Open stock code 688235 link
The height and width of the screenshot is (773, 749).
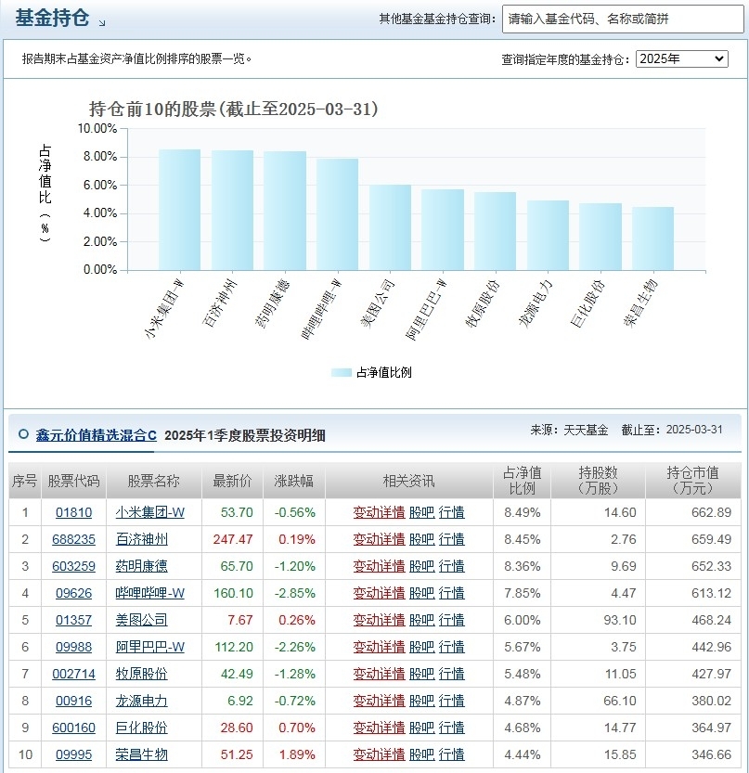click(74, 540)
